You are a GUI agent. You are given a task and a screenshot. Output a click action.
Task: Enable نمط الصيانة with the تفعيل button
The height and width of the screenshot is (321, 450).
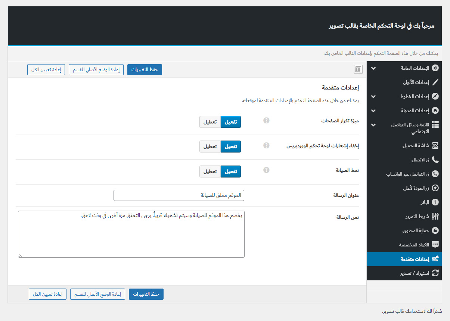click(x=231, y=171)
